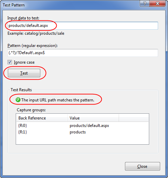The image size is (168, 178).
Task: Sort by Back Reference column header
Action: (42, 118)
